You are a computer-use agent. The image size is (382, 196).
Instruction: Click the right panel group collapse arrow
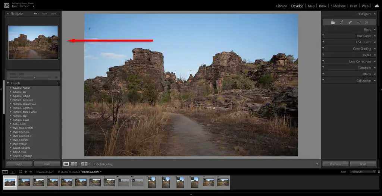[381, 89]
